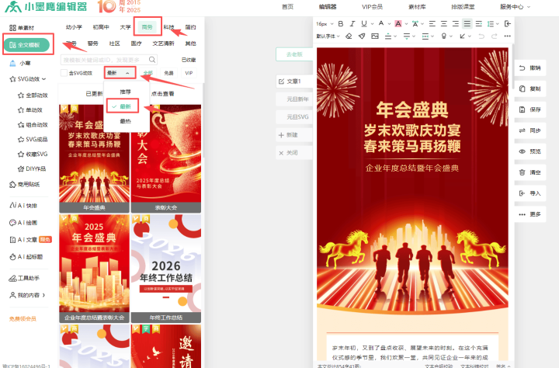The height and width of the screenshot is (368, 559).
Task: Enable the 含SVG动效 checkbox
Action: coord(64,73)
